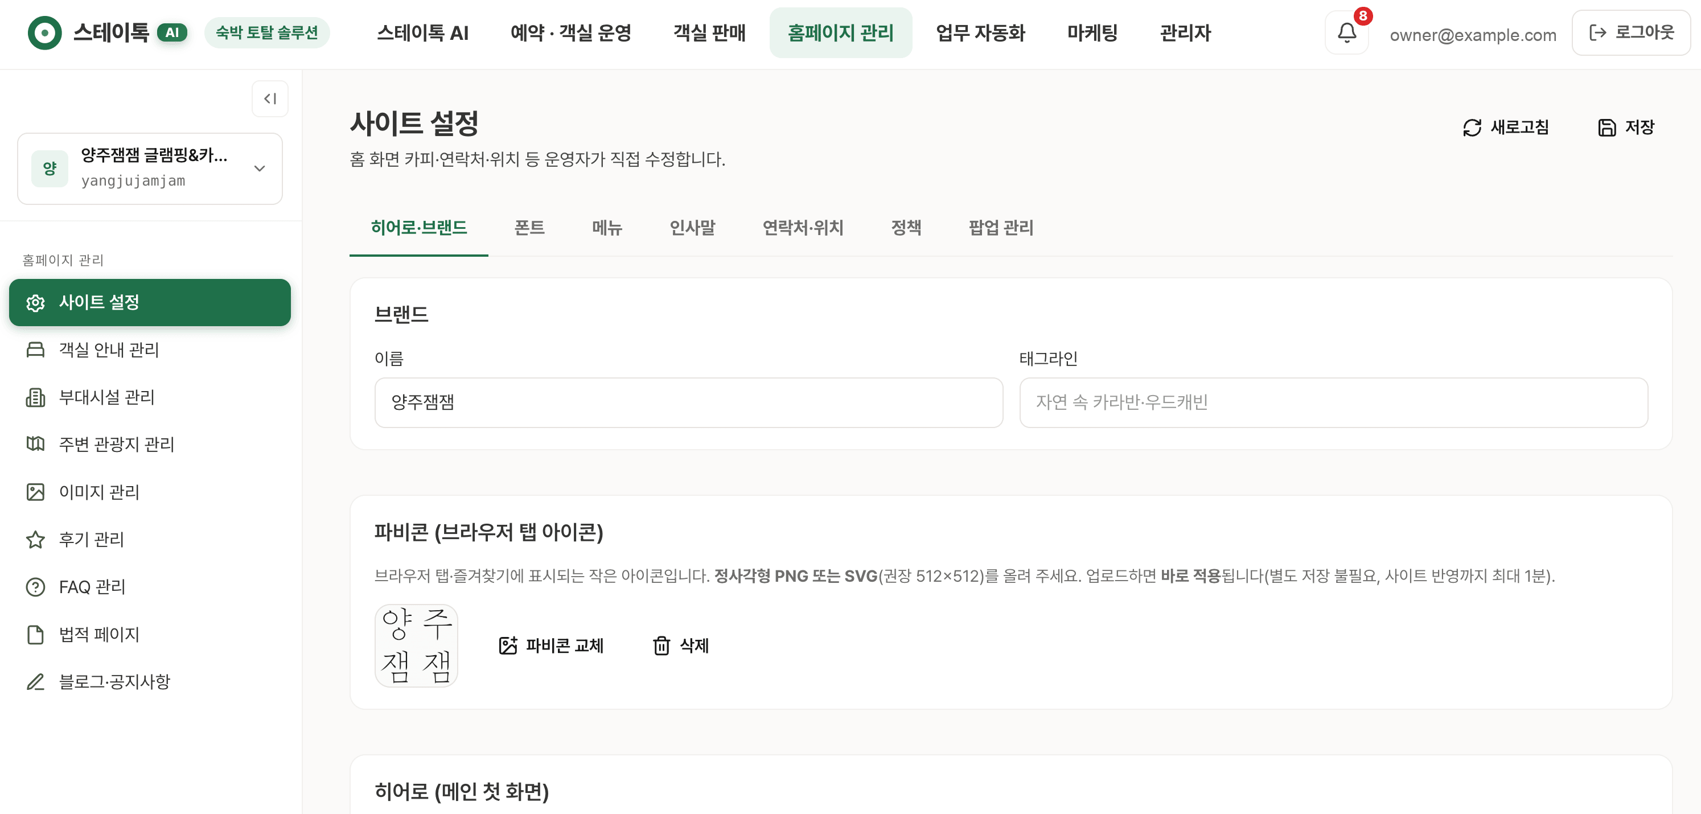Image resolution: width=1701 pixels, height=814 pixels.
Task: Select the 히어로·브랜드 tab
Action: [418, 228]
